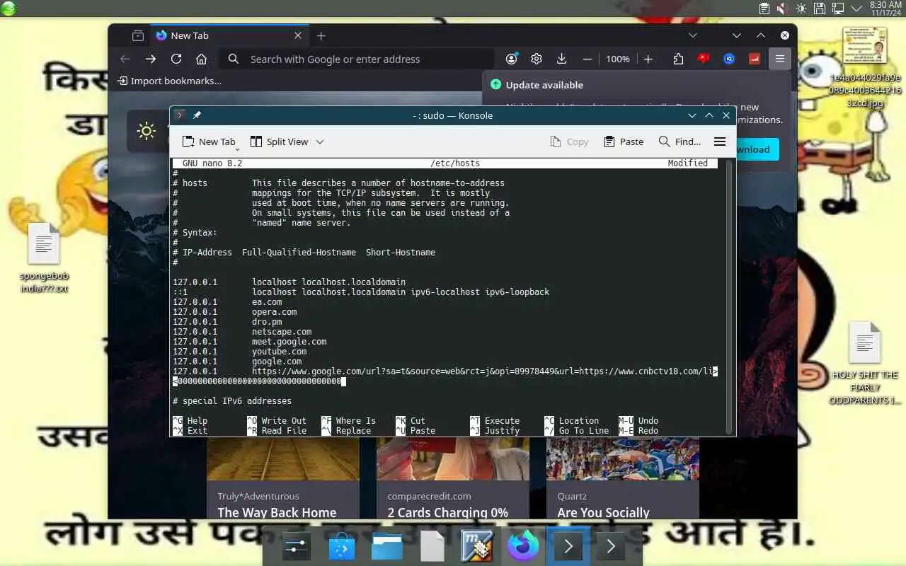The height and width of the screenshot is (566, 906).
Task: Open the Firefox extensions puzzle icon
Action: (678, 59)
